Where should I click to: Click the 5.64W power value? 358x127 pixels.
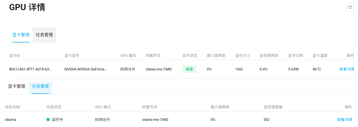293,69
